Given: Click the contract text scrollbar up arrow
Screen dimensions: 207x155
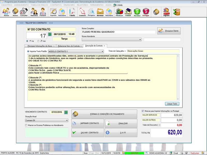Looking at the screenshot, I should [178, 56].
